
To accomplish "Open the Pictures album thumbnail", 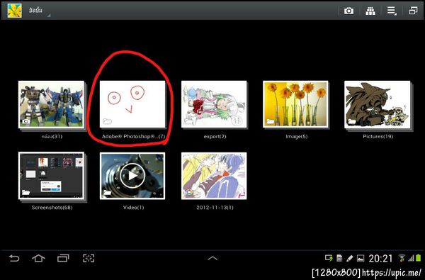I will 378,104.
